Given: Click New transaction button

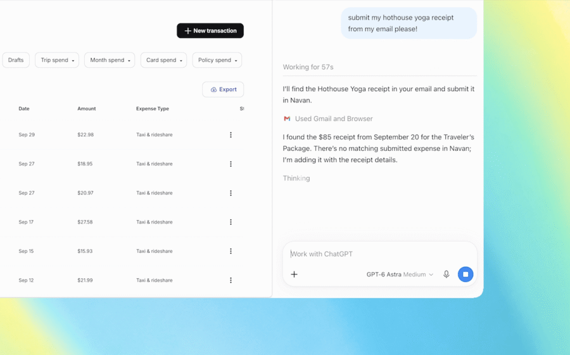Looking at the screenshot, I should pos(210,30).
